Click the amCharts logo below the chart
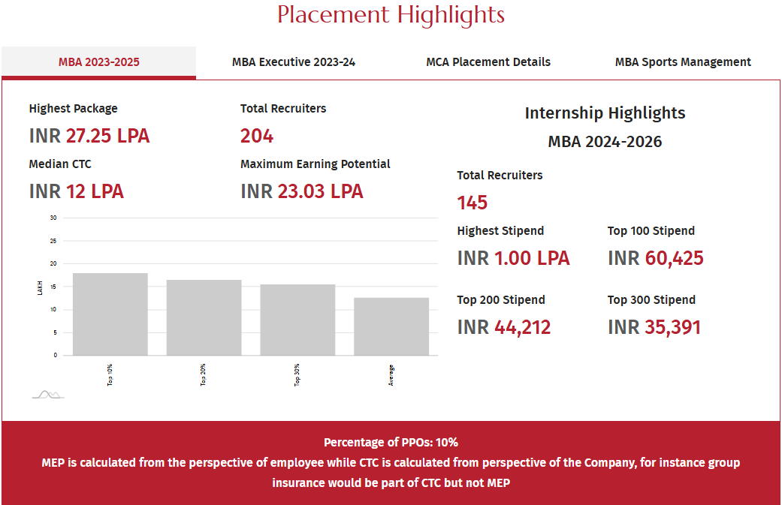The width and height of the screenshot is (782, 505). pyautogui.click(x=48, y=394)
